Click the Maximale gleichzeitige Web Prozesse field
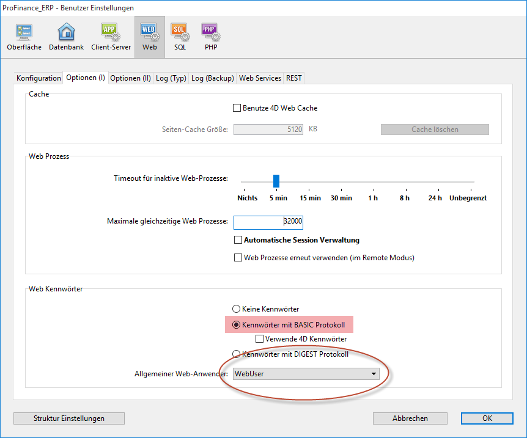This screenshot has height=438, width=527. (x=268, y=221)
